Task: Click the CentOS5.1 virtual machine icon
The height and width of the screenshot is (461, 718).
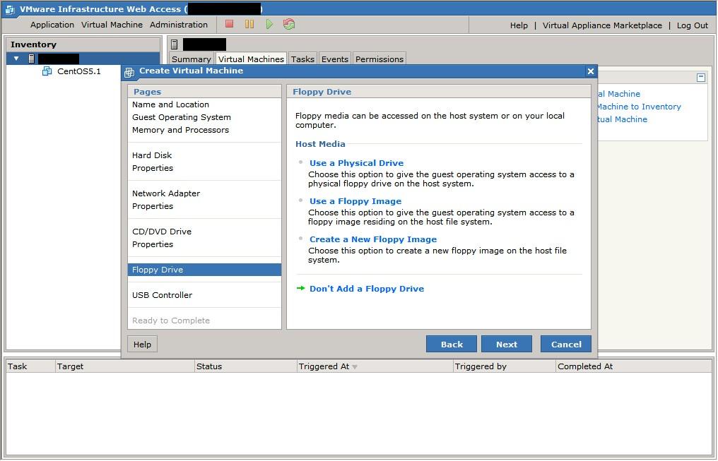Action: coord(47,71)
